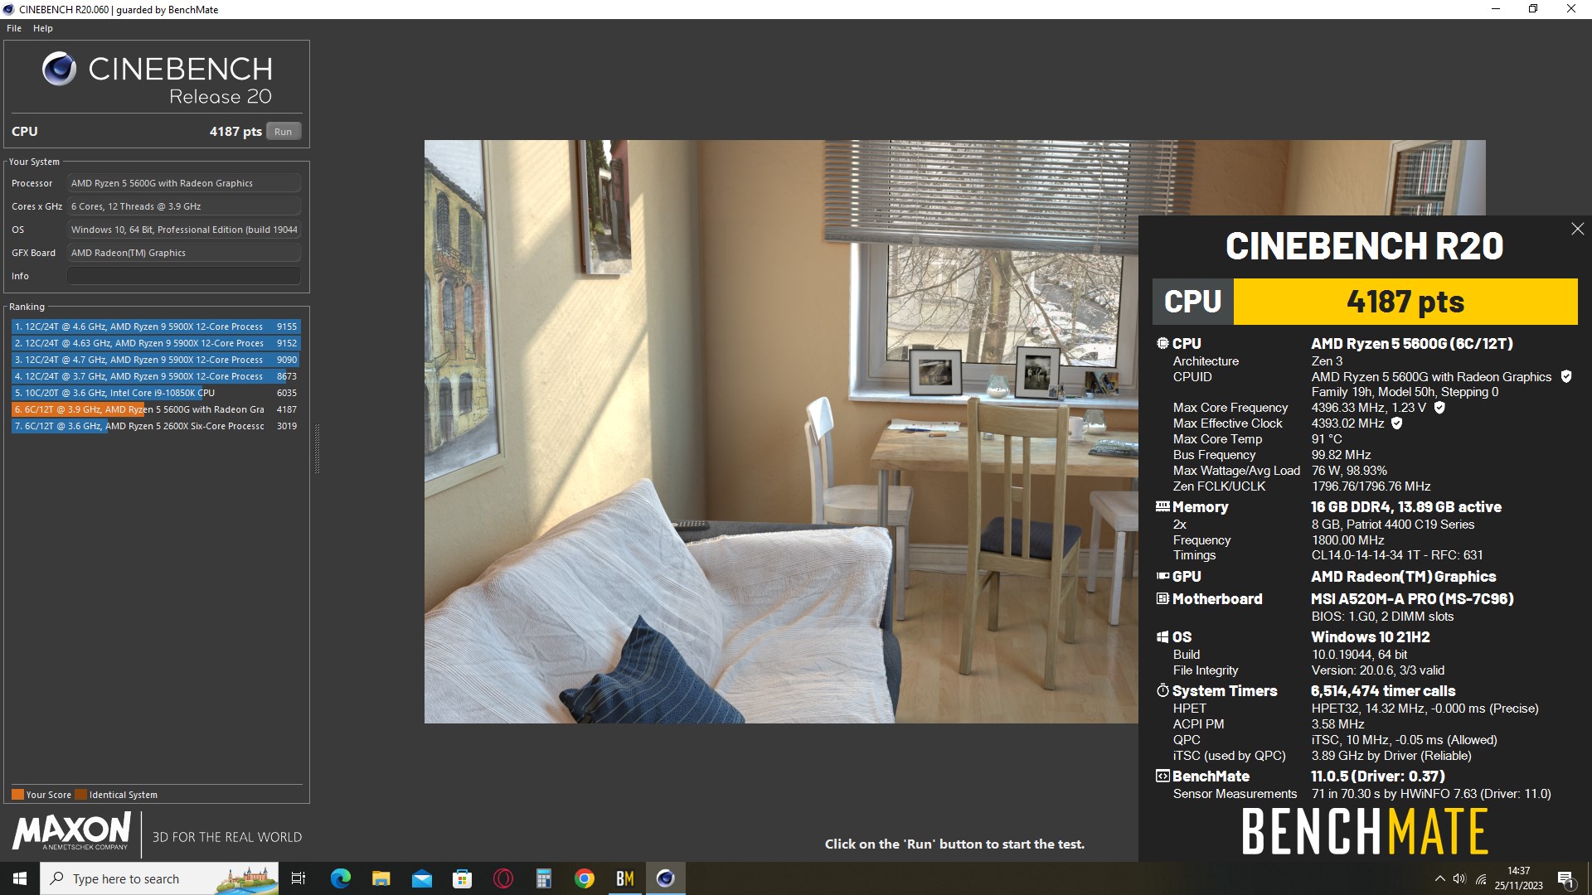Open File Explorer from the taskbar
The width and height of the screenshot is (1592, 895).
point(381,878)
